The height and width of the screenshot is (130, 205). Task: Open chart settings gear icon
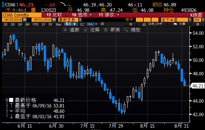pos(198,24)
